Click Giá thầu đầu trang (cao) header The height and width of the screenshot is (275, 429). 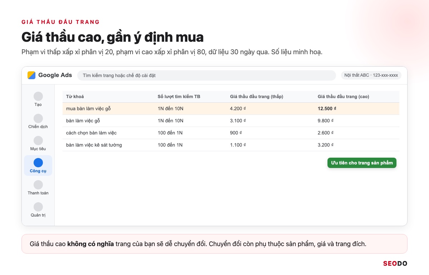coord(344,97)
